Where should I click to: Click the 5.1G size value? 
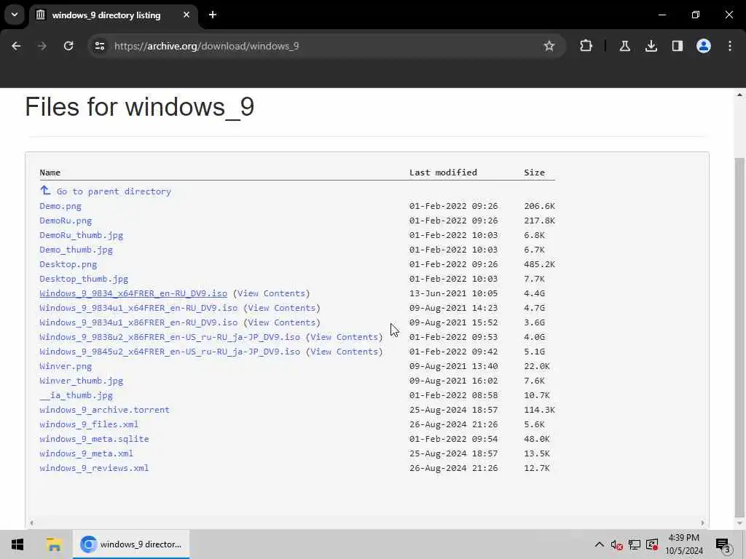534,352
